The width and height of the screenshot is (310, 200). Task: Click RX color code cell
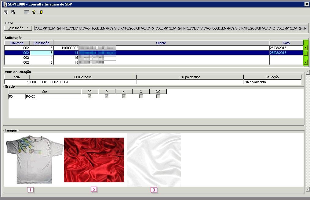[17, 96]
